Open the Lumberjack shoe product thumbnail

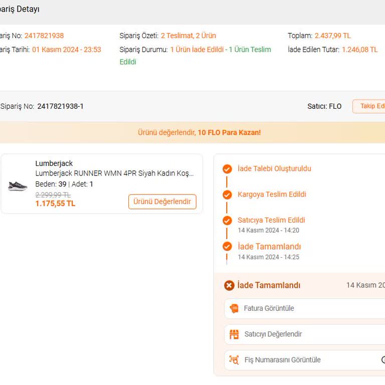tap(18, 185)
